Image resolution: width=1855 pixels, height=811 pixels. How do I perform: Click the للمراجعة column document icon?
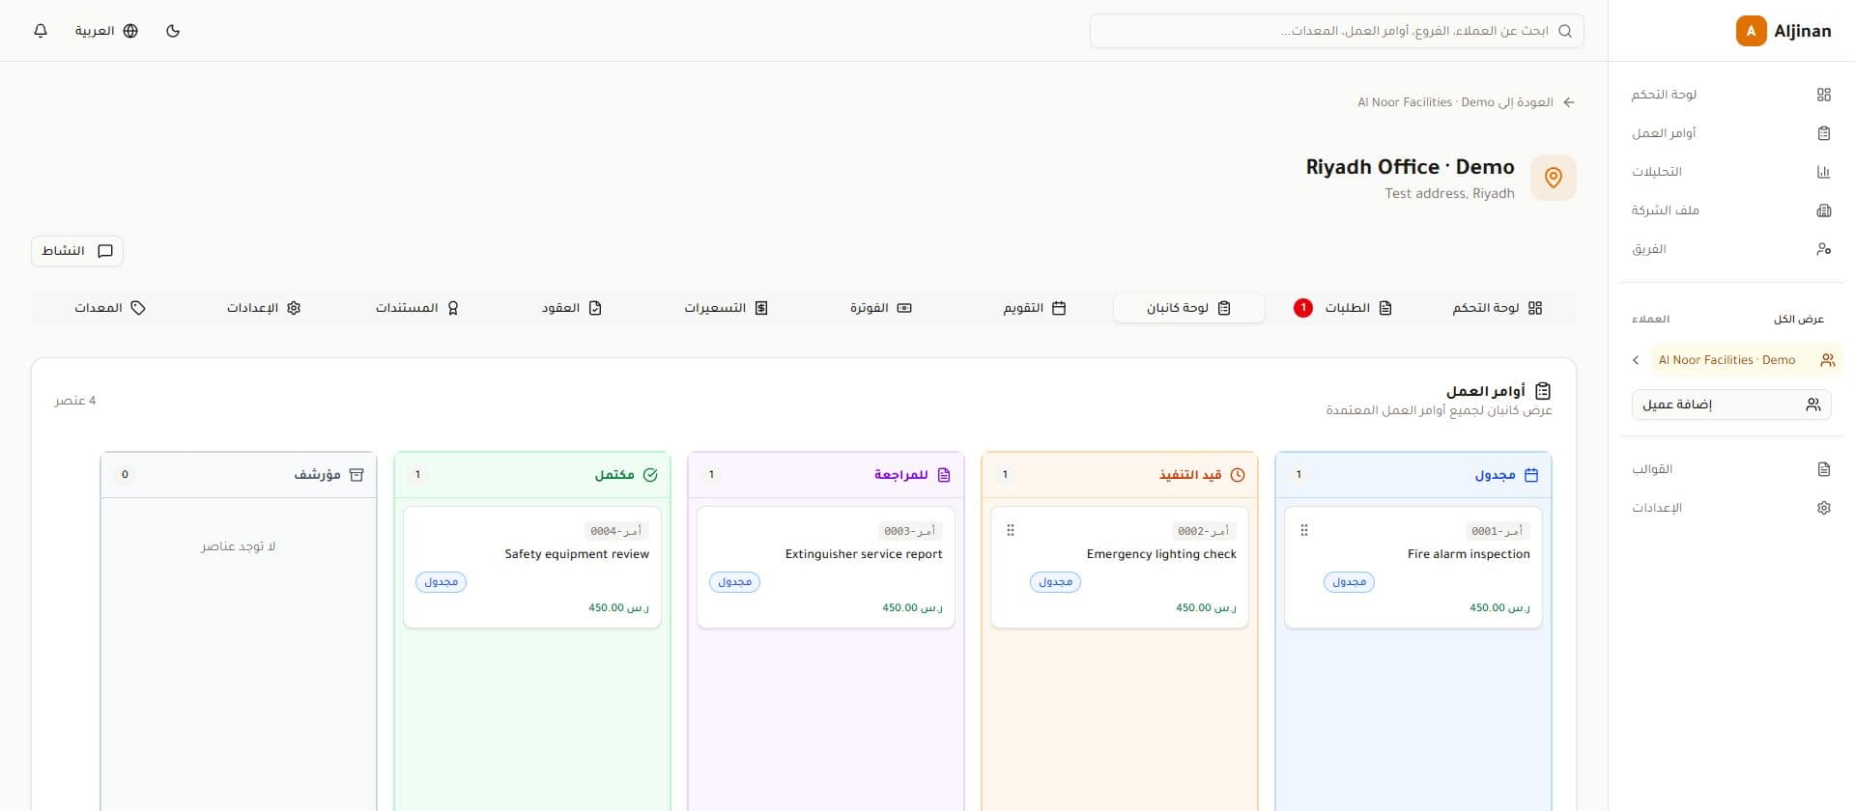(x=944, y=475)
